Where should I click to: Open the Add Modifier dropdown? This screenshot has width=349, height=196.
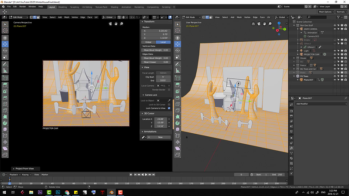click(x=321, y=104)
